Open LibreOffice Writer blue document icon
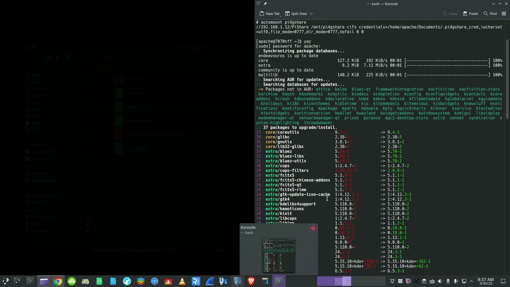This screenshot has width=510, height=287. point(113,281)
